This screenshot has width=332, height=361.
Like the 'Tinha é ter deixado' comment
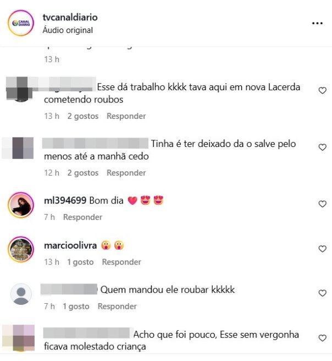pos(322,147)
